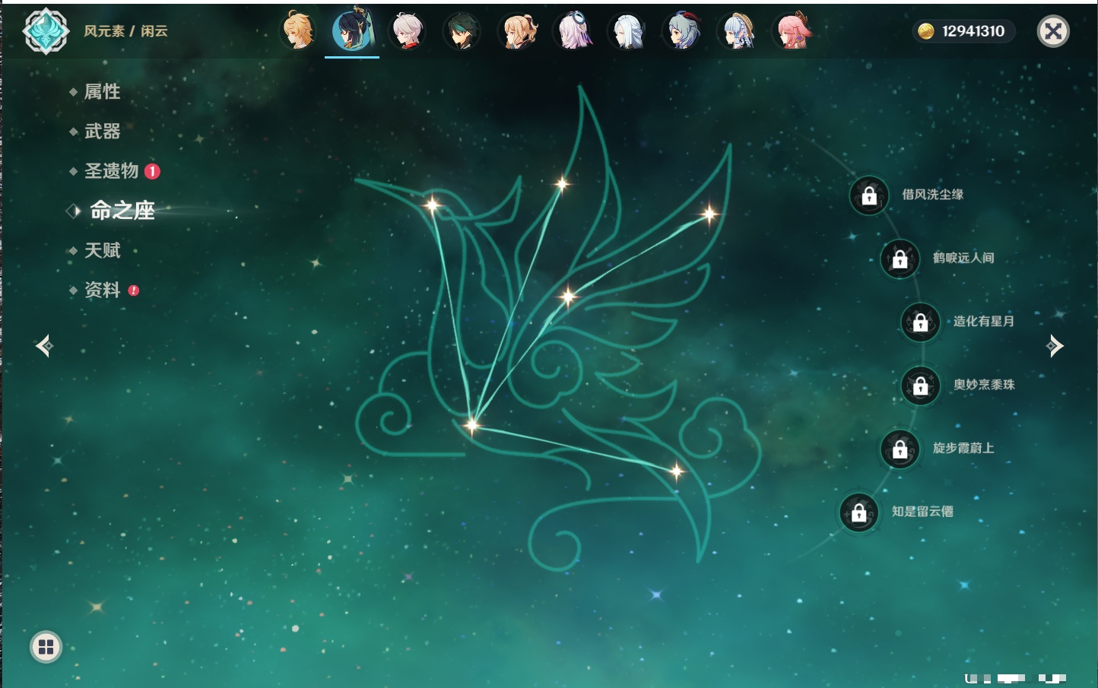Image resolution: width=1098 pixels, height=688 pixels.
Task: Switch to dark green-haired Xiao avatar
Action: click(462, 31)
